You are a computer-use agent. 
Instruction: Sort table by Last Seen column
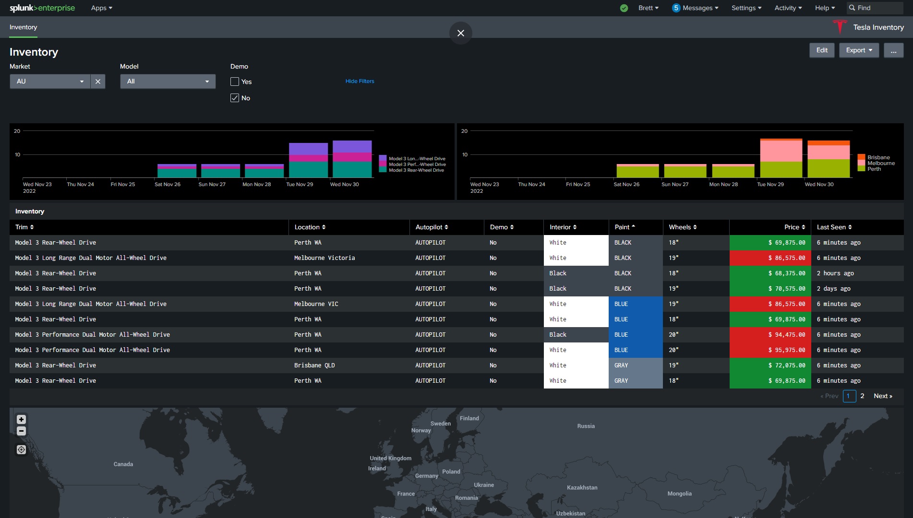coord(834,227)
